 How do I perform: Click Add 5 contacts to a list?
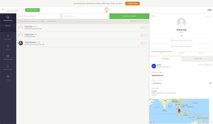click(137, 21)
